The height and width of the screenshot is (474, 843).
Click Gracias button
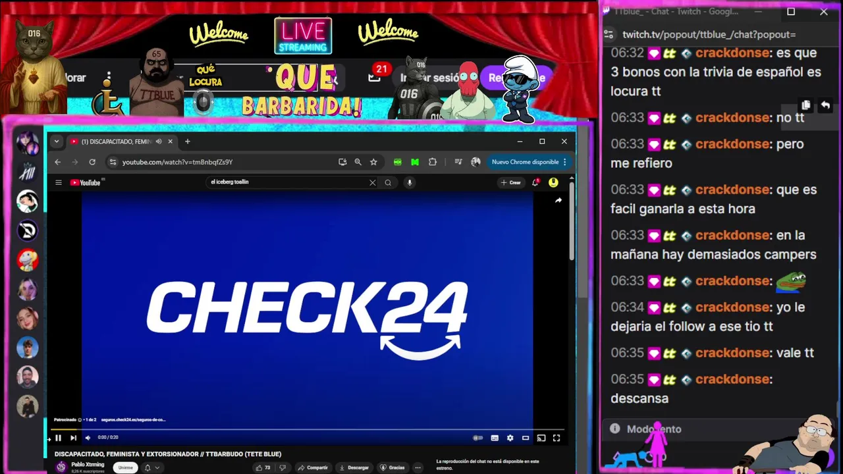(x=393, y=467)
